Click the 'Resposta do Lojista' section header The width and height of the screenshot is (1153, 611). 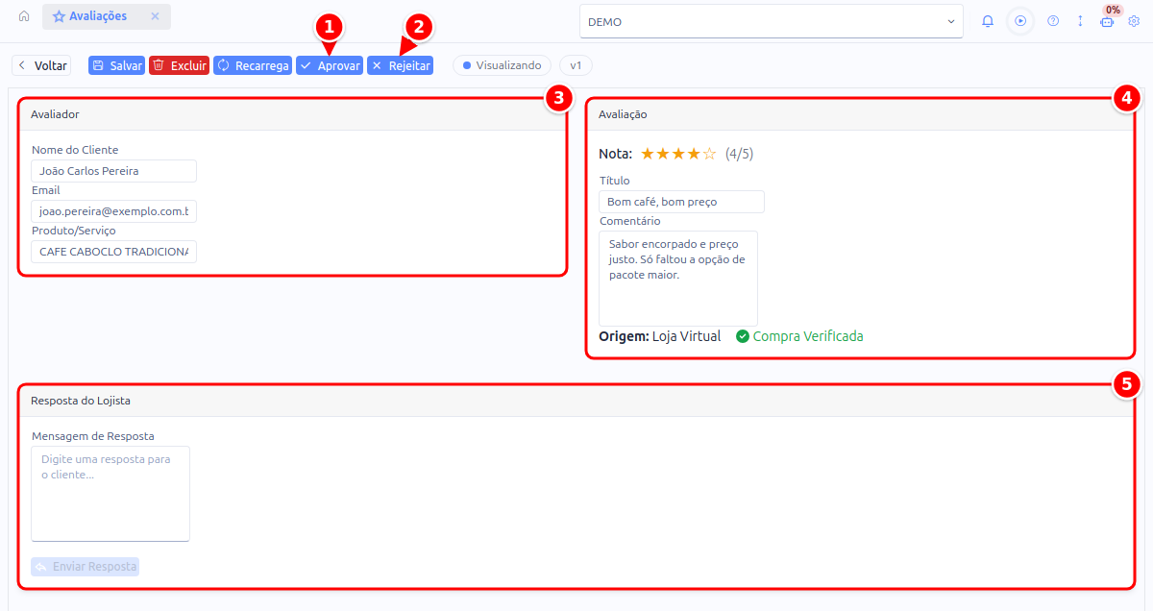576,401
